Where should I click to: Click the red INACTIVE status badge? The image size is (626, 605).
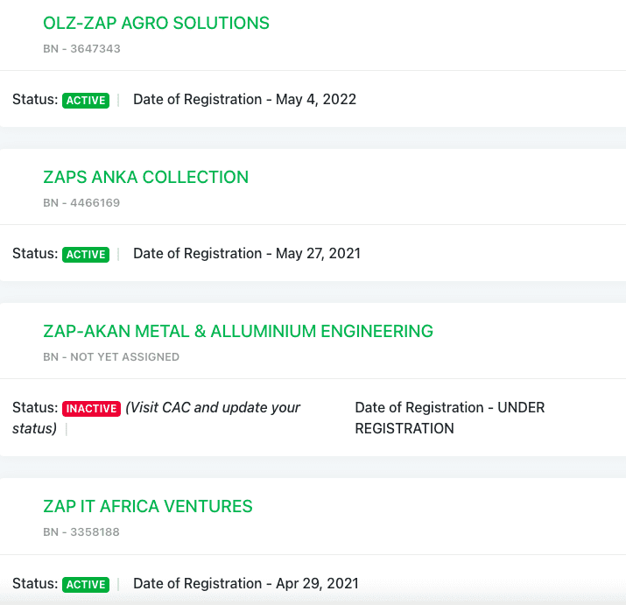[91, 409]
